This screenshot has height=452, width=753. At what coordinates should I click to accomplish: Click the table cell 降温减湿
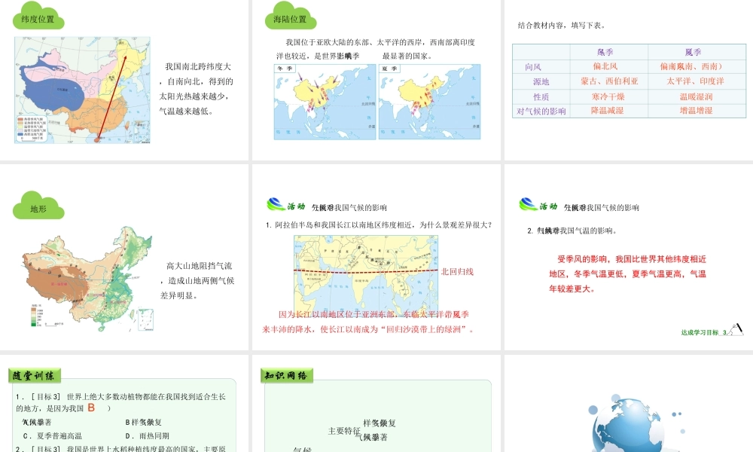pyautogui.click(x=607, y=111)
